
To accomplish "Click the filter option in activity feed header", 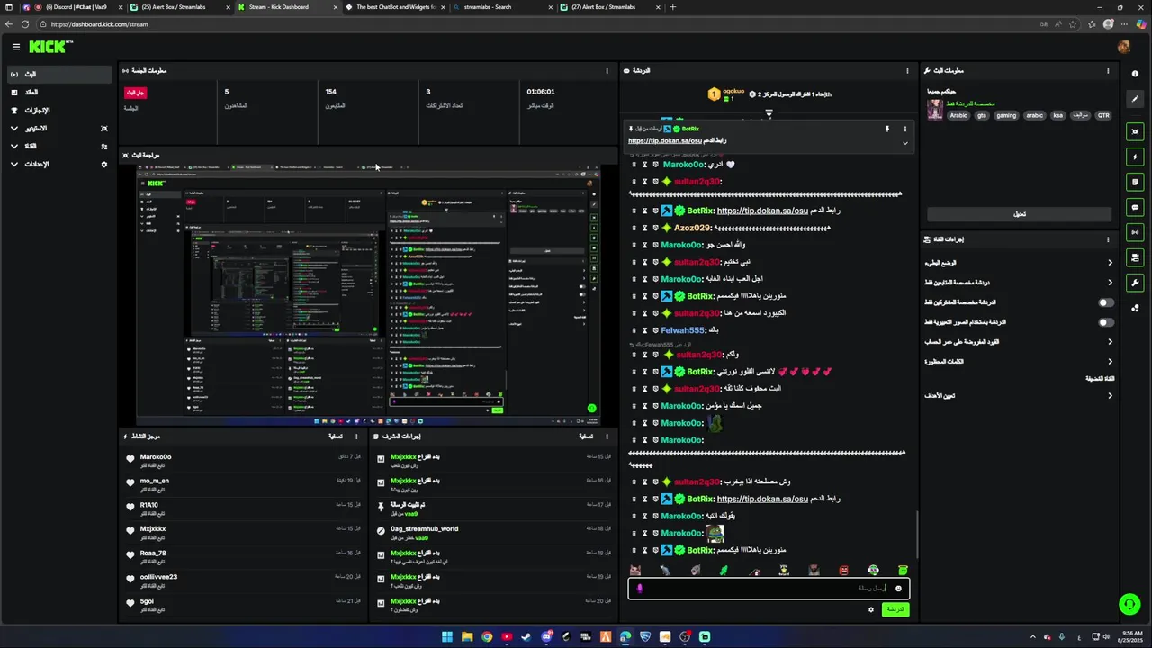I will (x=335, y=436).
